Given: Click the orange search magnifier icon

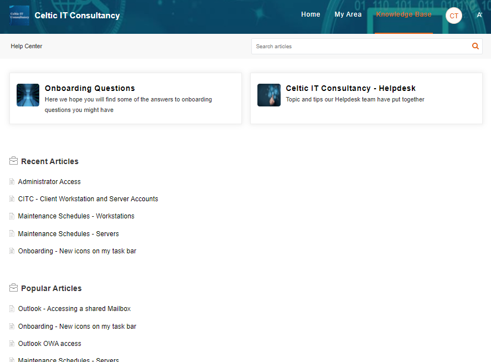Looking at the screenshot, I should coord(475,47).
